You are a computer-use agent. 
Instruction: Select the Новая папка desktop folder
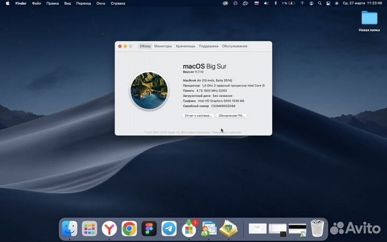click(x=369, y=21)
